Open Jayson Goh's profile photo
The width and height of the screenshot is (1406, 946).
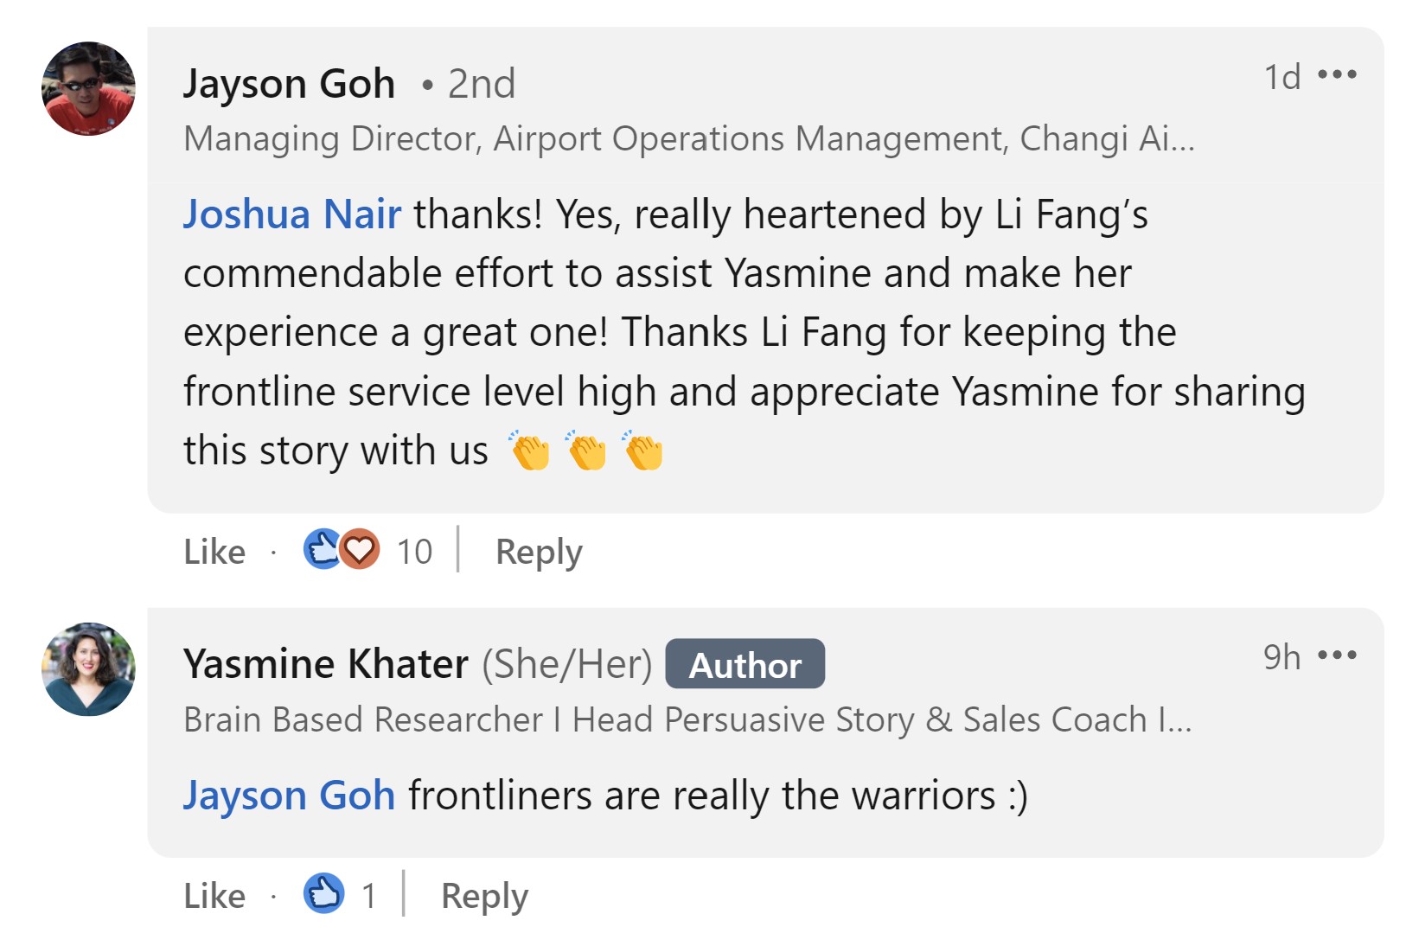pyautogui.click(x=88, y=88)
